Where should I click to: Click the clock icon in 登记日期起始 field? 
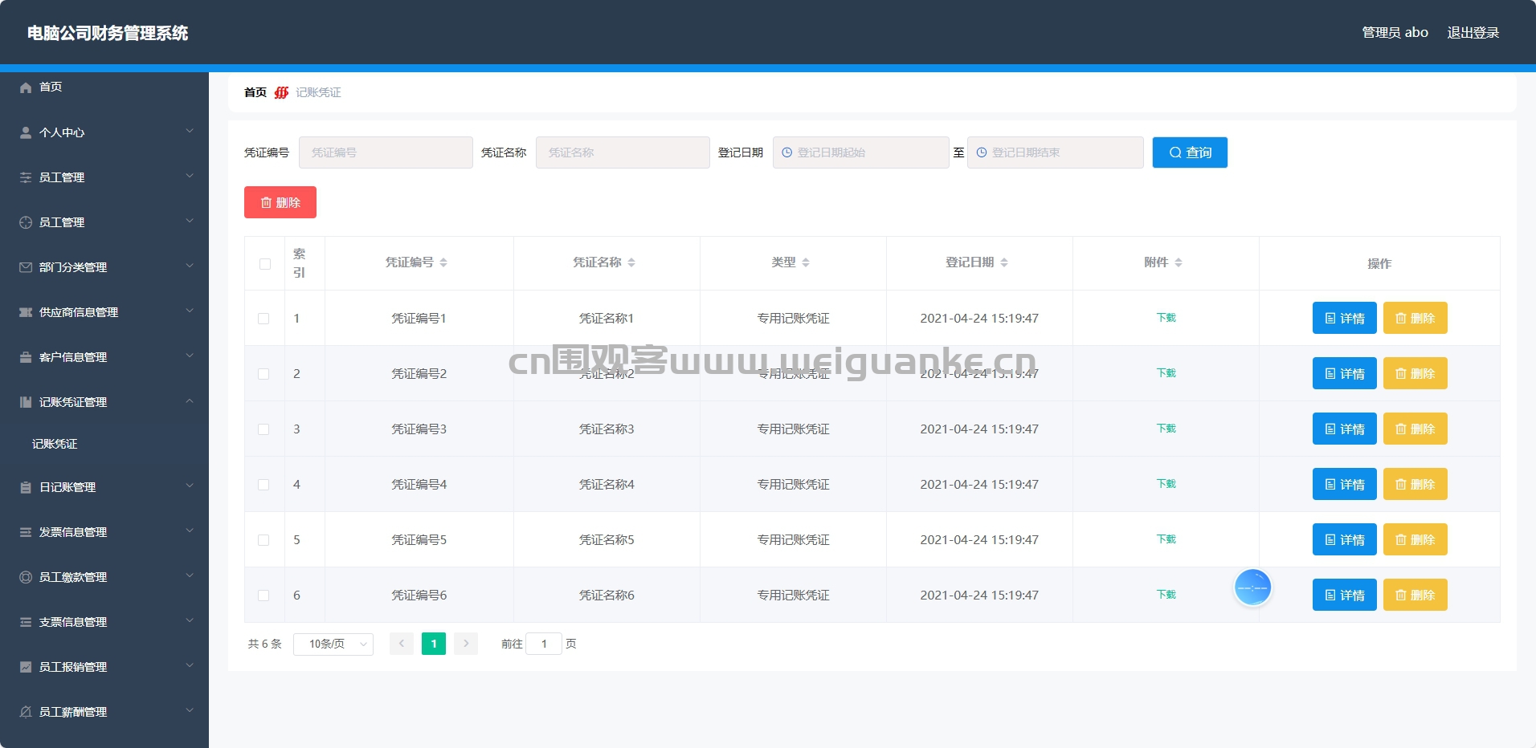pos(787,152)
